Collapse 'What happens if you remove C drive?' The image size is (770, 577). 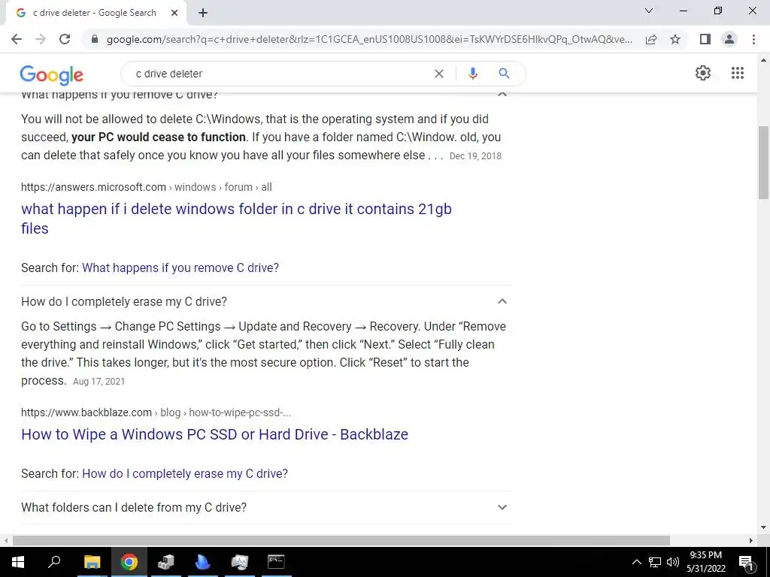[x=502, y=94]
